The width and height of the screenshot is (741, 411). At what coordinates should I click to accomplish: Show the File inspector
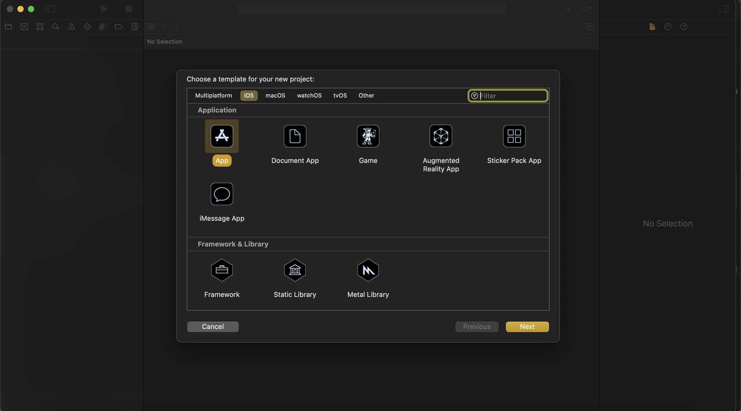tap(652, 27)
